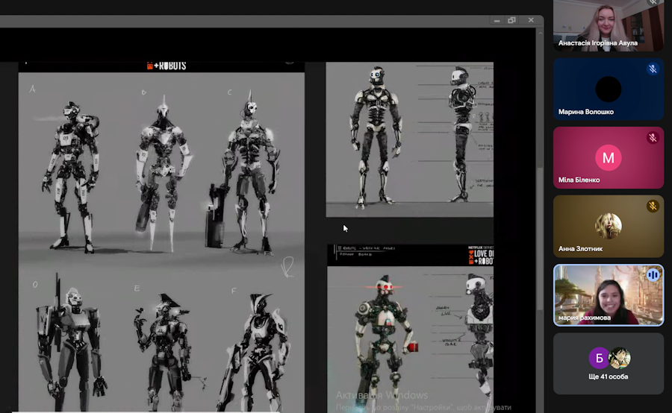Close the shared presentation window

click(530, 20)
